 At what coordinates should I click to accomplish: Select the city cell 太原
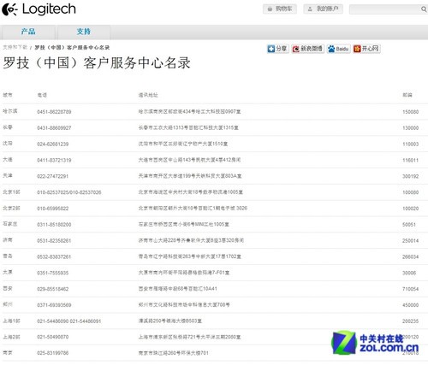[8, 272]
